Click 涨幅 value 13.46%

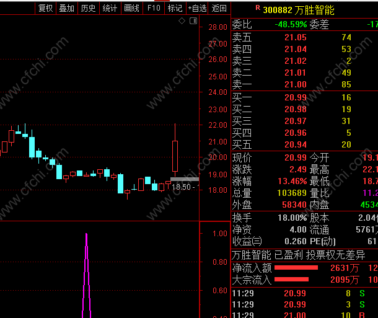coord(292,181)
